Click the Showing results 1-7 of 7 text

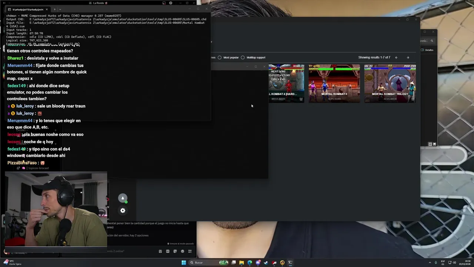click(x=374, y=57)
